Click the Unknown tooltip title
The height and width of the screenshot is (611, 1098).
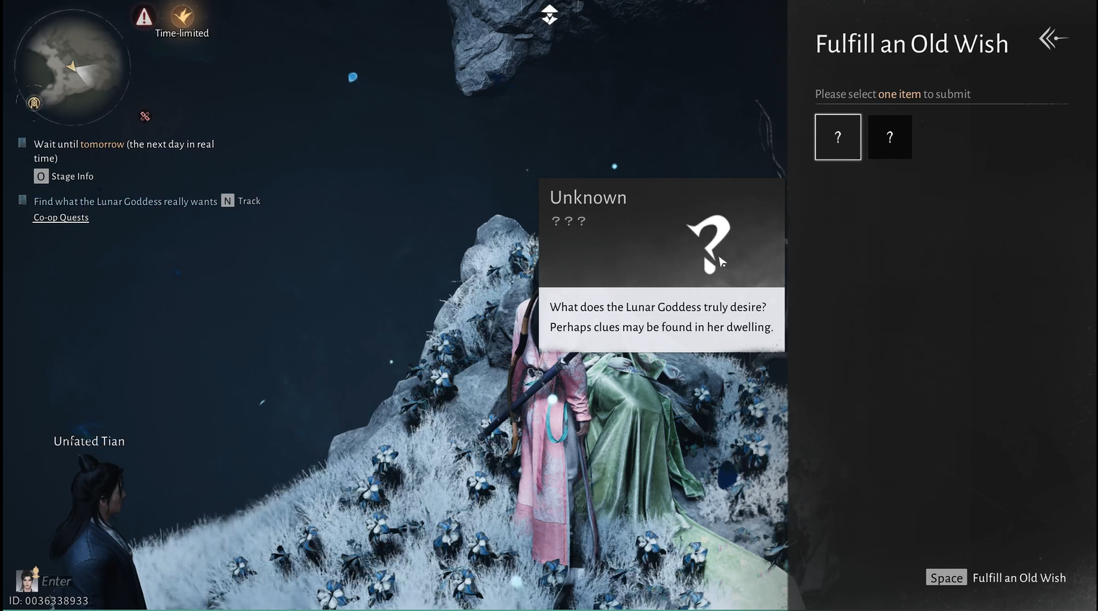[x=588, y=198]
